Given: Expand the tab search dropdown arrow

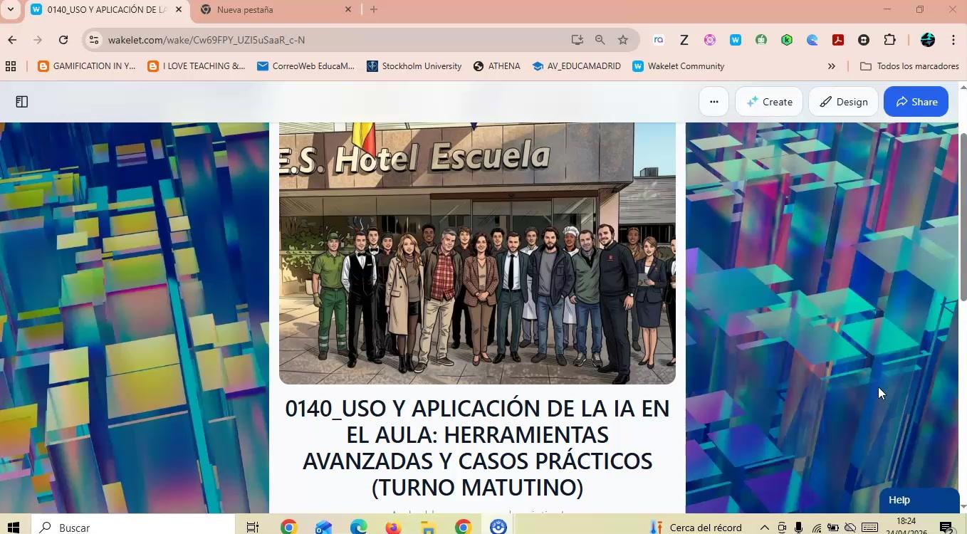Looking at the screenshot, I should point(10,9).
